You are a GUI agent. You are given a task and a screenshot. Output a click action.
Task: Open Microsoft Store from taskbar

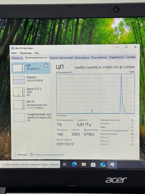pyautogui.click(x=93, y=165)
